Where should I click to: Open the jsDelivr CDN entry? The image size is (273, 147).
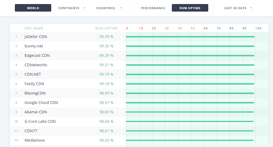point(36,37)
